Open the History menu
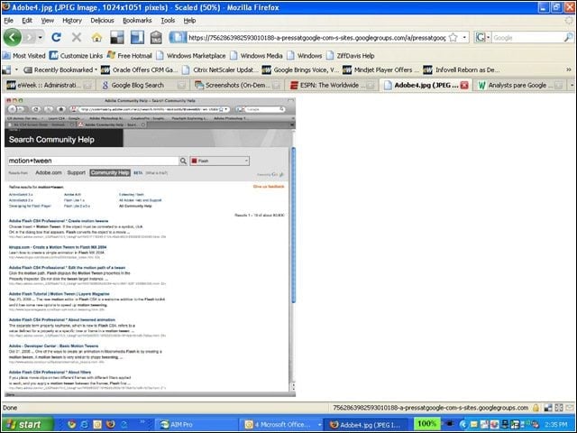Screen dimensions: 577x433 click(72, 20)
